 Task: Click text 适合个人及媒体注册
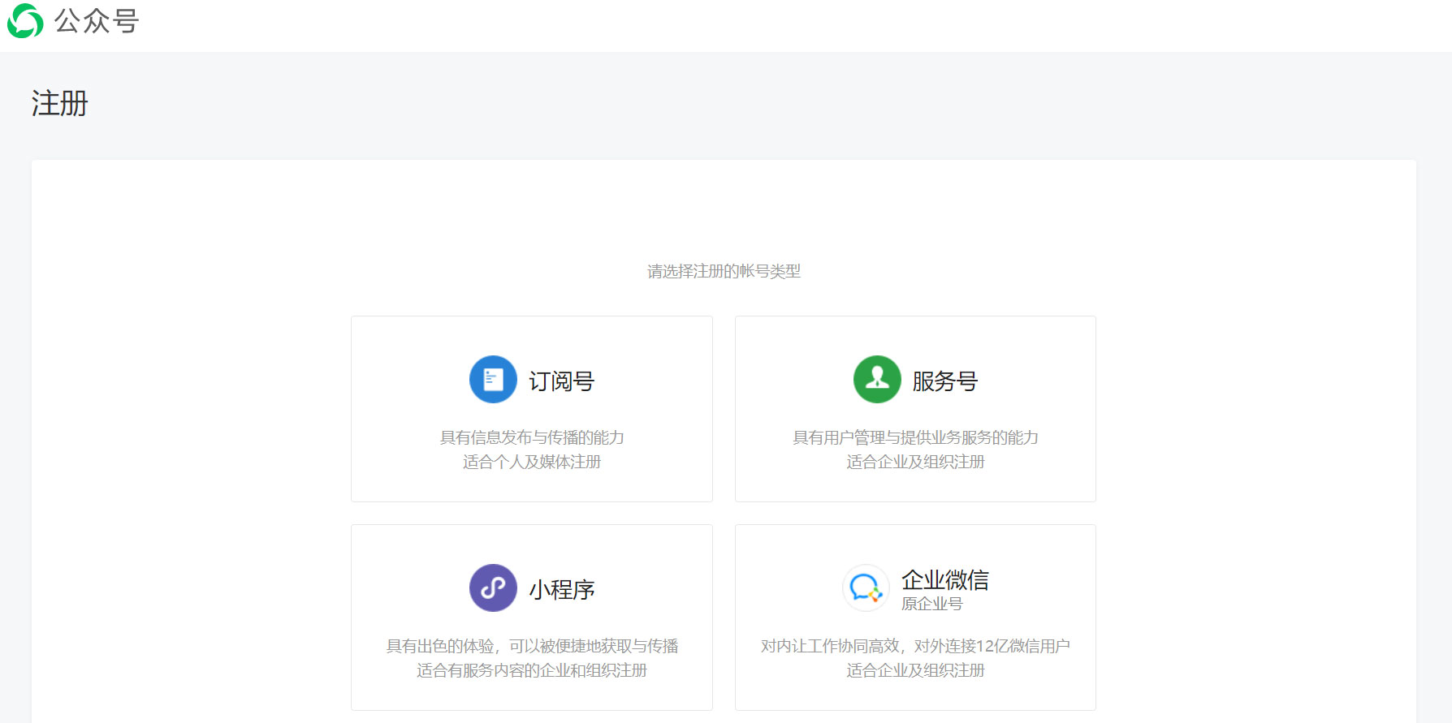[532, 462]
